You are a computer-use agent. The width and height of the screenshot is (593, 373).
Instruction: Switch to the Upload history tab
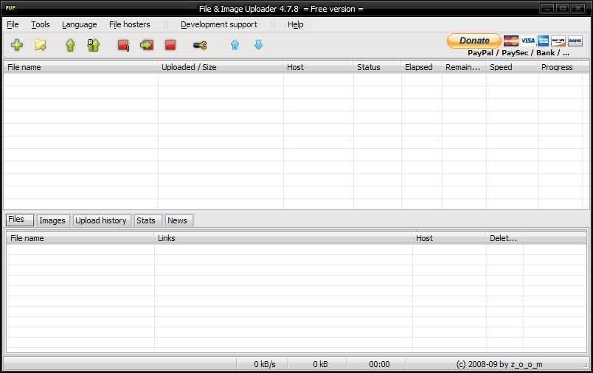(100, 220)
